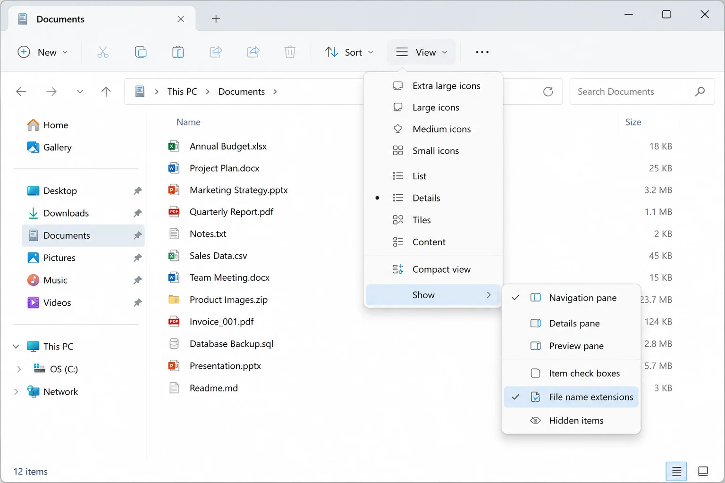Click the Delete trash can icon
Image resolution: width=725 pixels, height=483 pixels.
290,52
